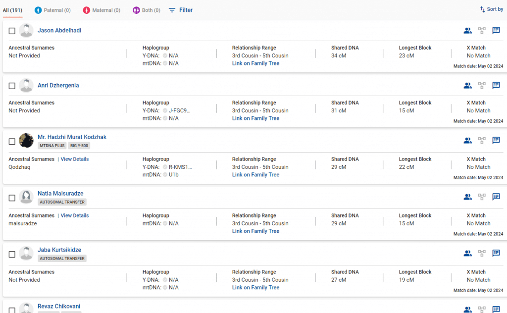
Task: Open Anri Dzhergenia's profile name link
Action: pyautogui.click(x=58, y=86)
